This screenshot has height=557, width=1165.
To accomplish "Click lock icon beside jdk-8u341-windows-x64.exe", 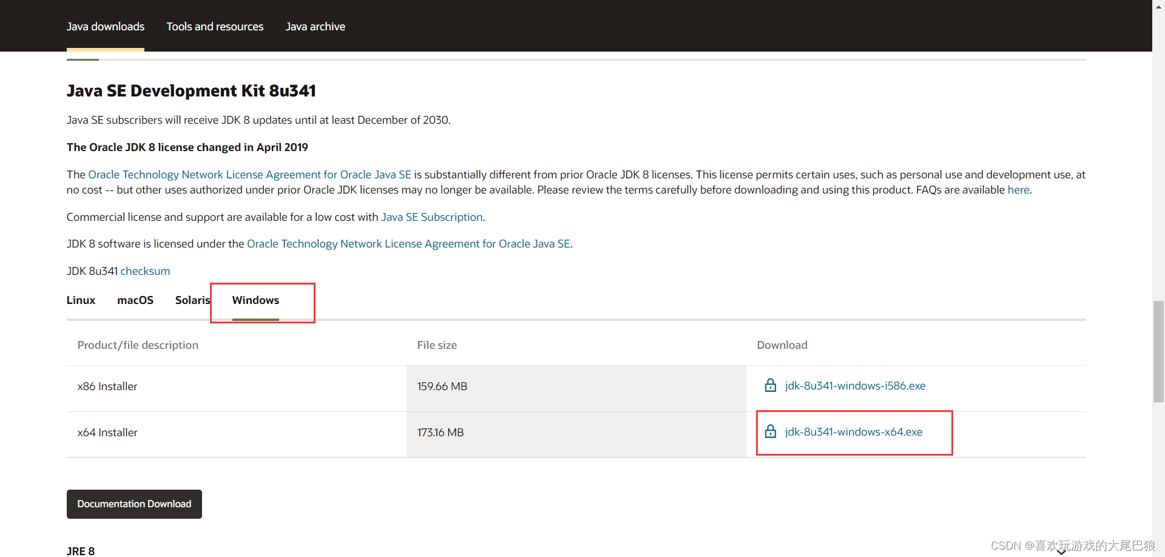I will pyautogui.click(x=770, y=431).
